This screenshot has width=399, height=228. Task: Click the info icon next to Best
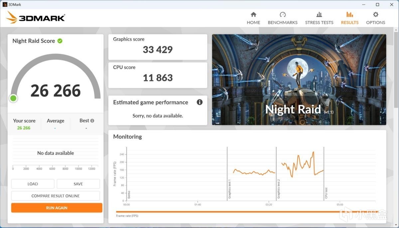click(x=92, y=121)
